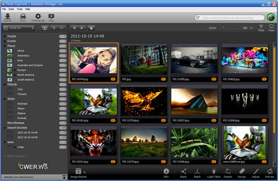Click the minus button in catalog panel
Viewport: 278px width, 181px height.
(x=62, y=28)
